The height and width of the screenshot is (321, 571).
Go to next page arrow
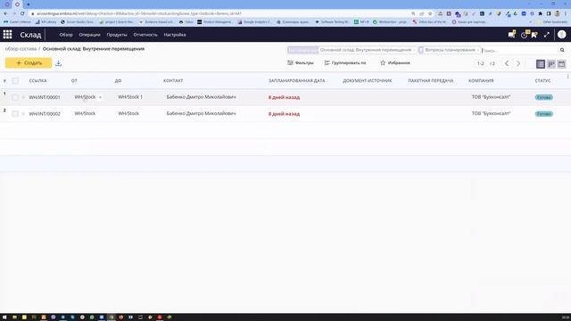pyautogui.click(x=518, y=63)
